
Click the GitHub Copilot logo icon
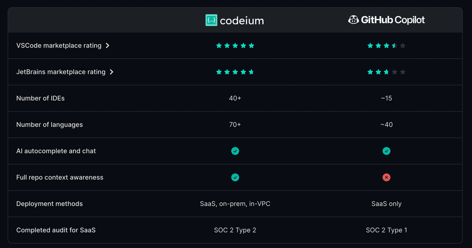353,20
